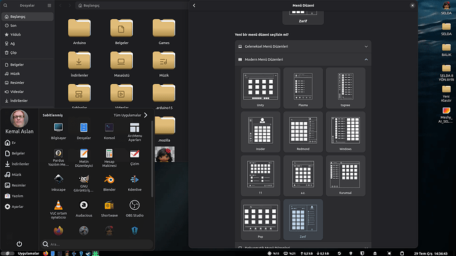Open Ayarlar in ArcMenu sidebar

click(x=15, y=207)
